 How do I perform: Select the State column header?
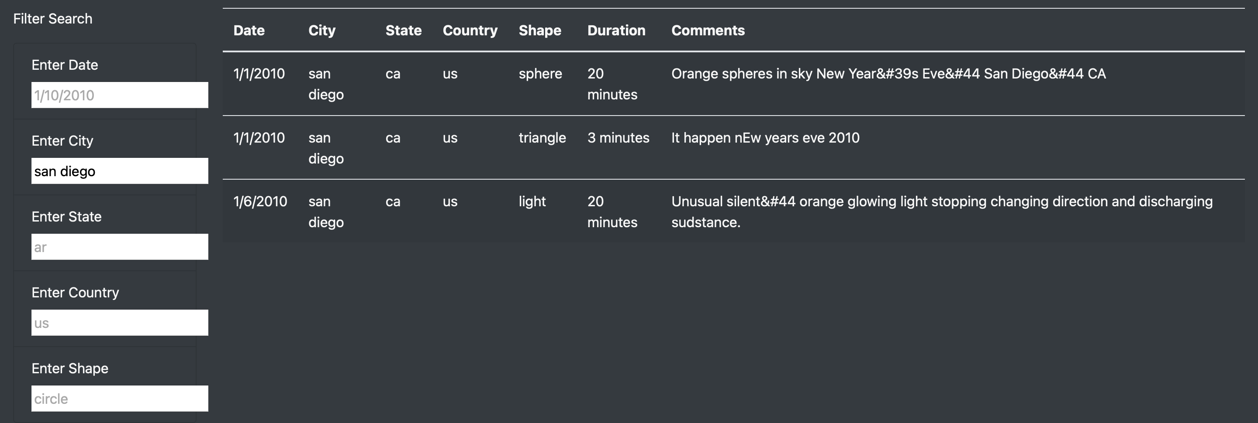[403, 30]
